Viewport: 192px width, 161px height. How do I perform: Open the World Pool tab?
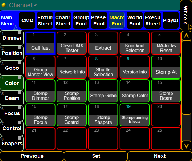coord(135,20)
